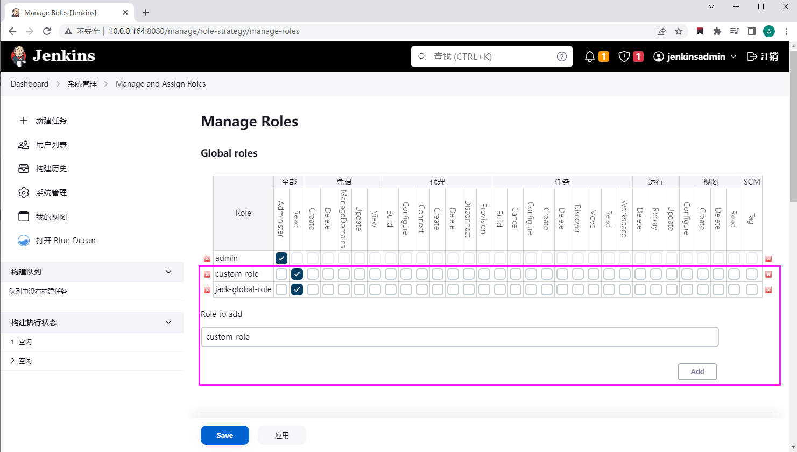Click the Dashboard breadcrumb link

pos(30,84)
